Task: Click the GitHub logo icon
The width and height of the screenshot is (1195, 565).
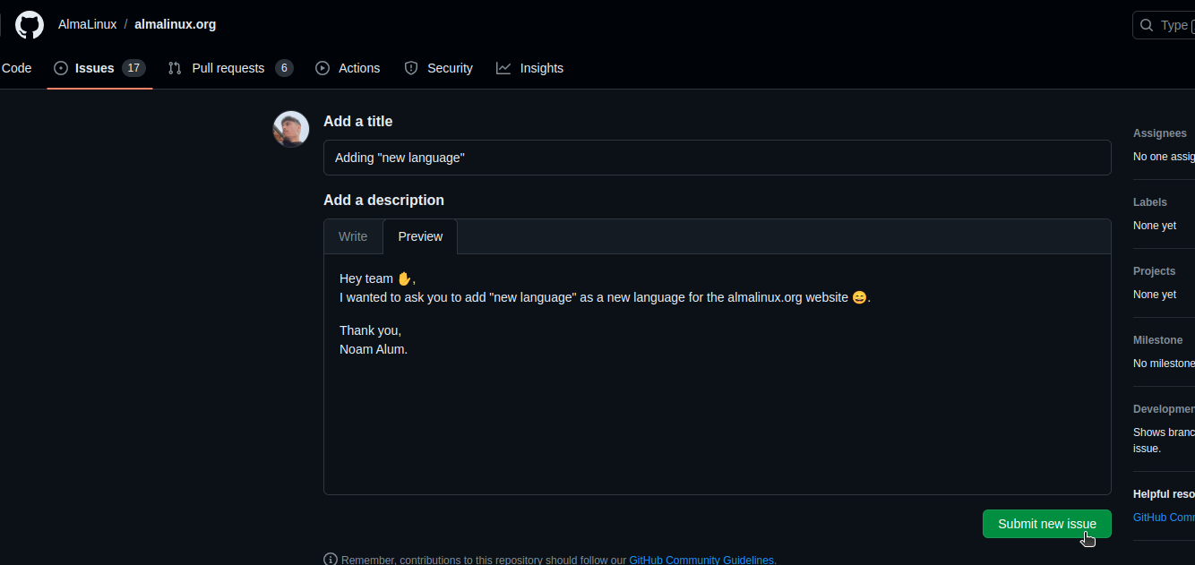Action: tap(30, 25)
